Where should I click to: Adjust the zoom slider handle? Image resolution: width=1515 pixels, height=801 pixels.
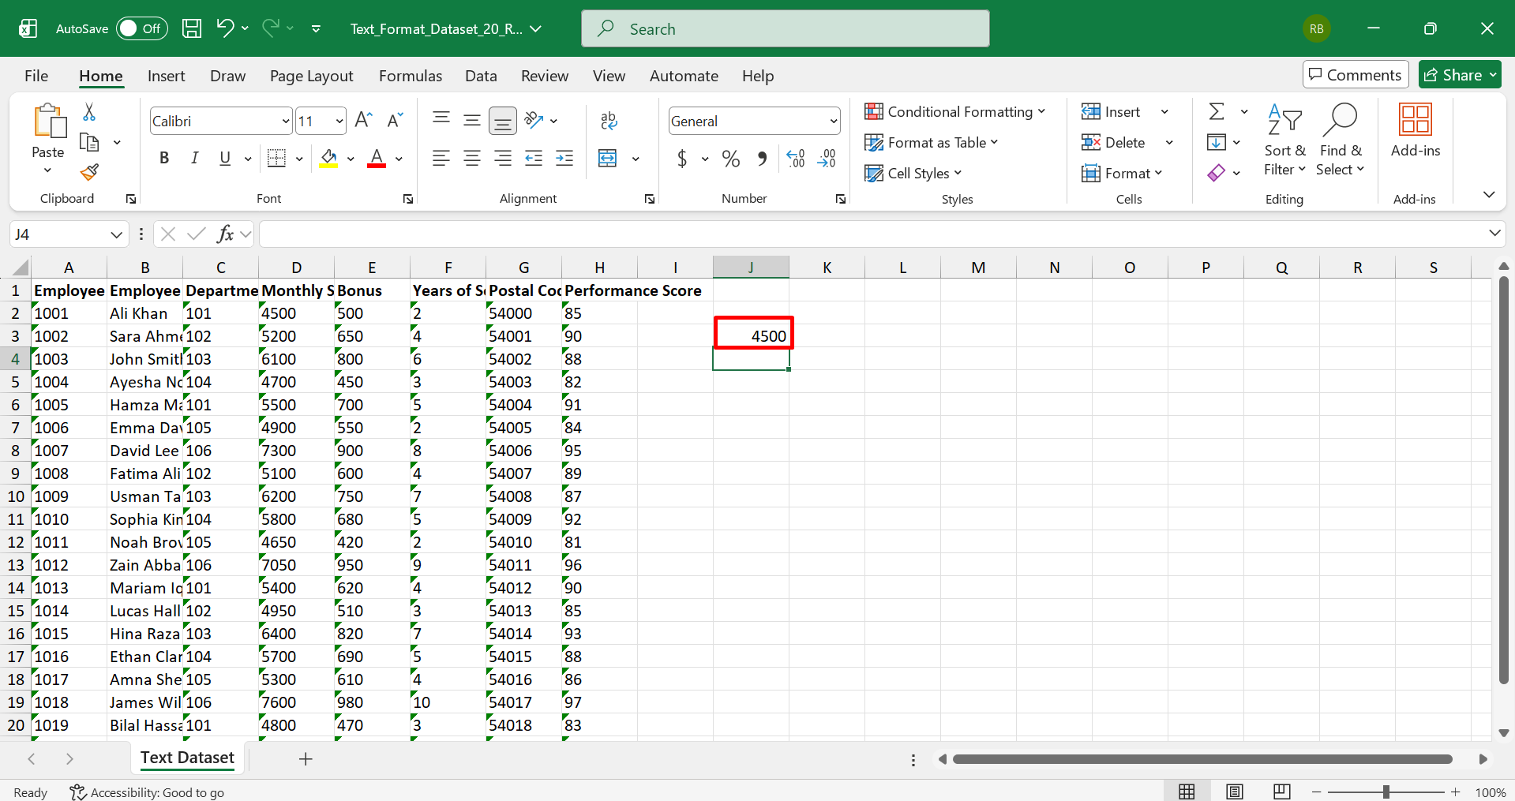[x=1386, y=792]
